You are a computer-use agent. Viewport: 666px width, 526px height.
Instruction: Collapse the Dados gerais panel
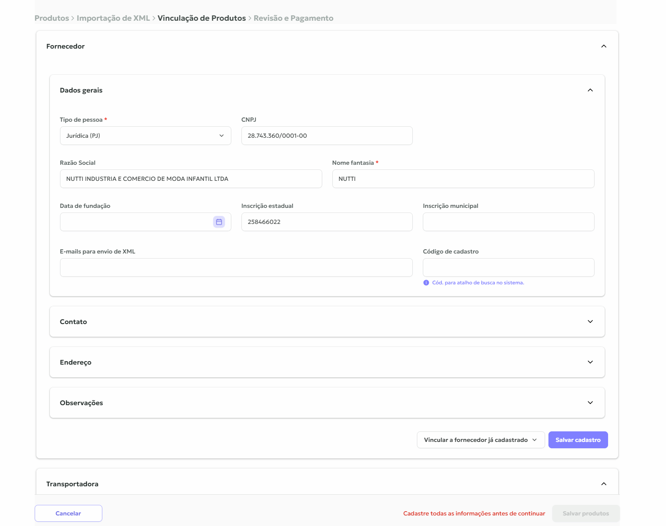[590, 90]
